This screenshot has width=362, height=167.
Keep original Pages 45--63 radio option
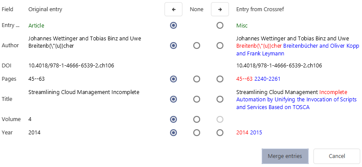173,79
